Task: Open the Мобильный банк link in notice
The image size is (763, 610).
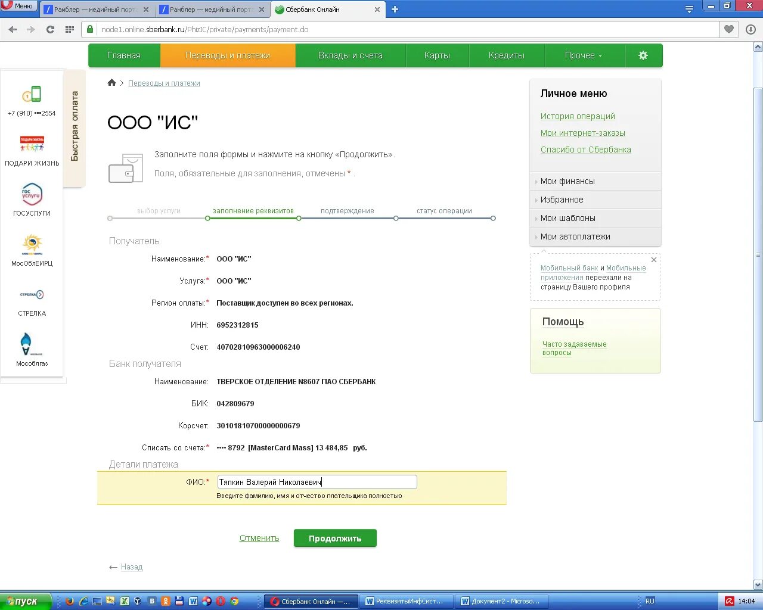Action: click(569, 268)
